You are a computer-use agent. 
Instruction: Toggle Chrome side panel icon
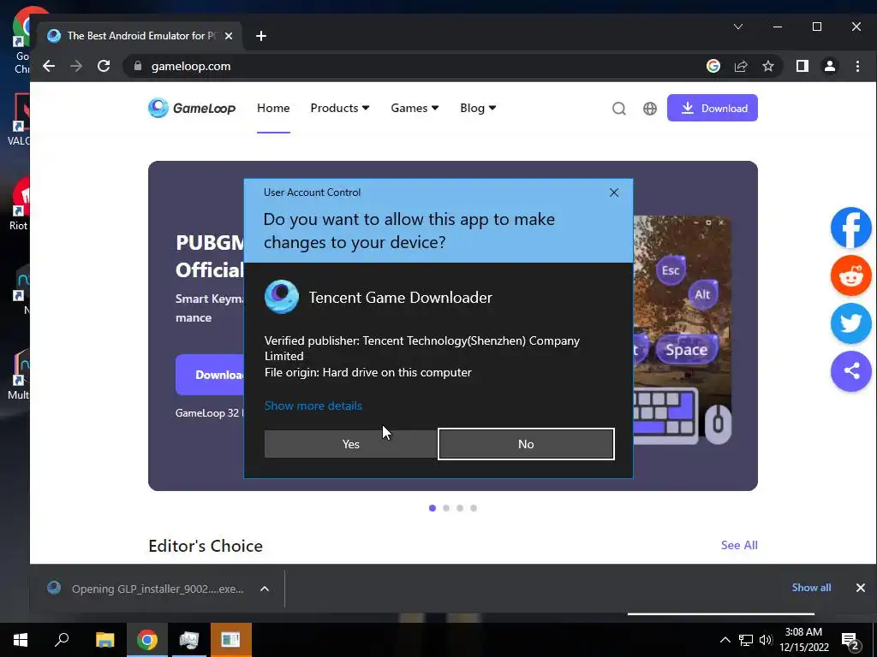[x=802, y=66]
